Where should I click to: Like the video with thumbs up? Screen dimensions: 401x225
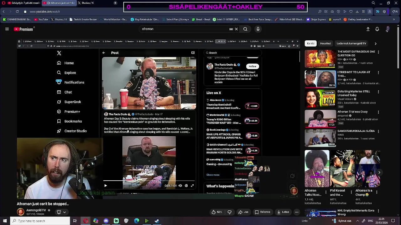point(217,212)
